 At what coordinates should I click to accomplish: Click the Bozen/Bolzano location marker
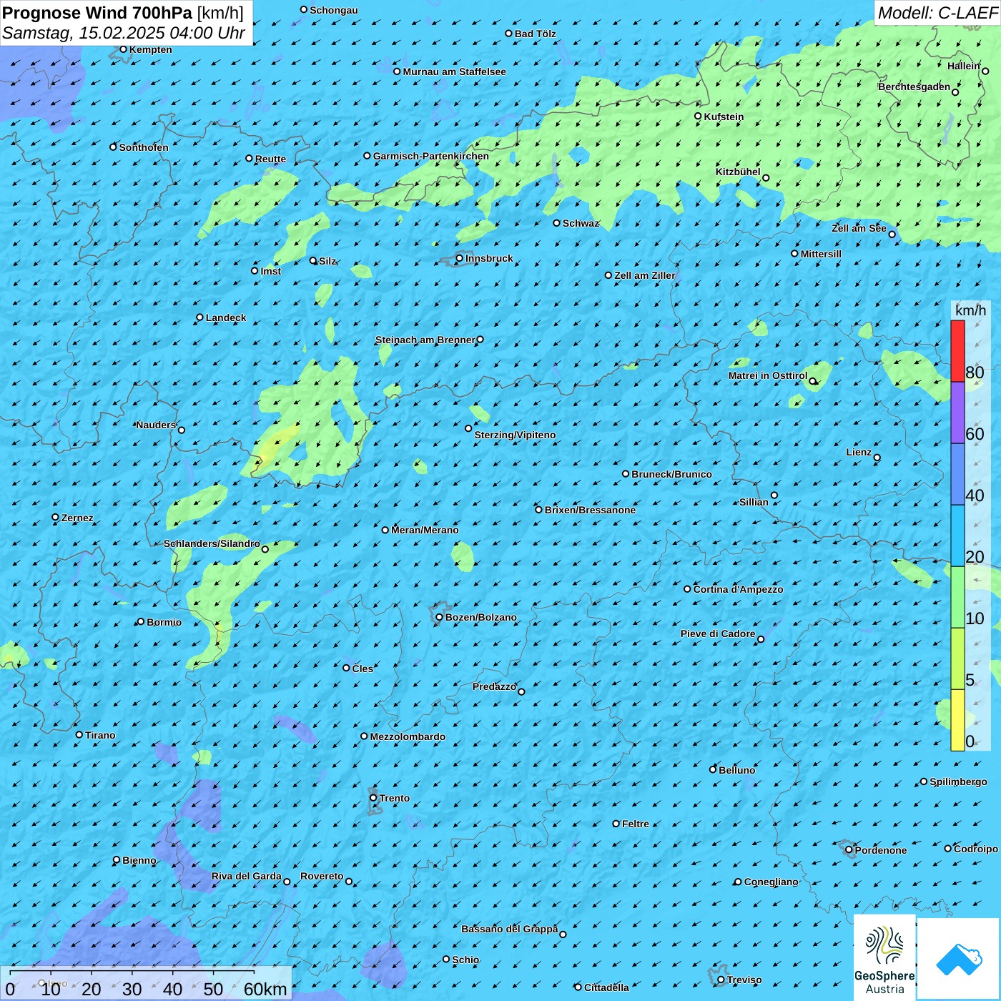[439, 617]
